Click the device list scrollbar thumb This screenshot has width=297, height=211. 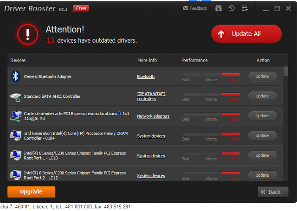[x=286, y=71]
